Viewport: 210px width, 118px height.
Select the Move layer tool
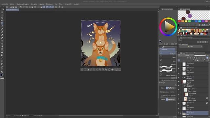[2, 20]
